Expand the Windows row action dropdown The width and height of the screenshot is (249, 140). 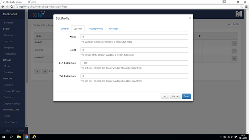coord(234,51)
